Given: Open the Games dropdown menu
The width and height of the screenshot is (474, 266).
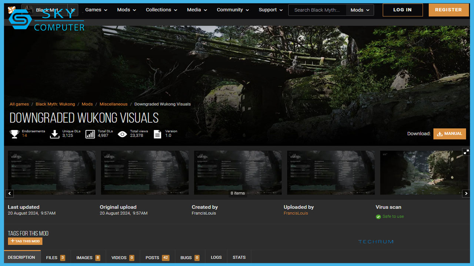Looking at the screenshot, I should (x=96, y=10).
